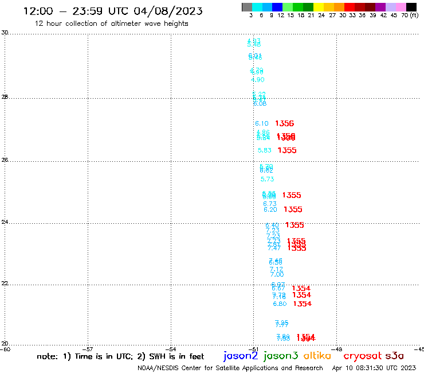Click the title '12:00 – 23:59 UTC 04/08/2023'
The image size is (424, 373).
(113, 11)
